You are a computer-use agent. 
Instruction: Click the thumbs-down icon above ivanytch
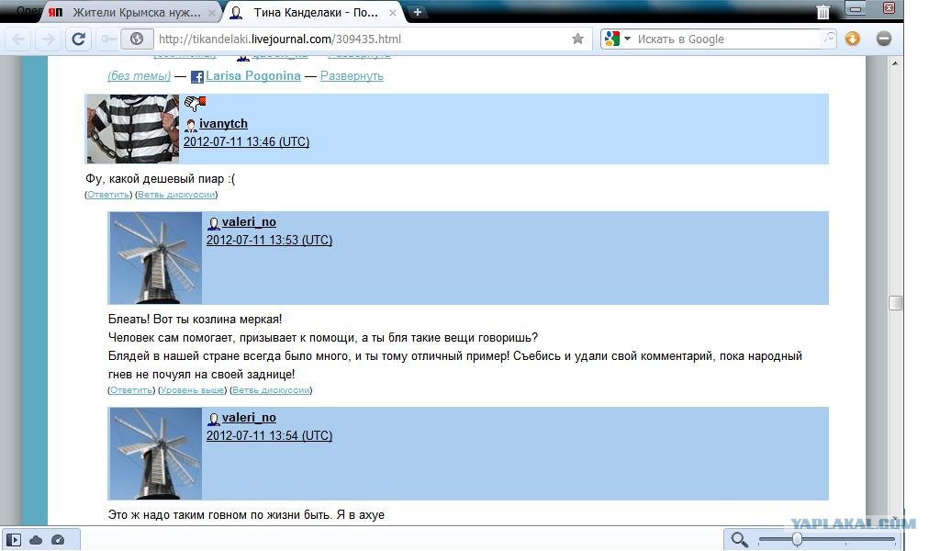(195, 103)
